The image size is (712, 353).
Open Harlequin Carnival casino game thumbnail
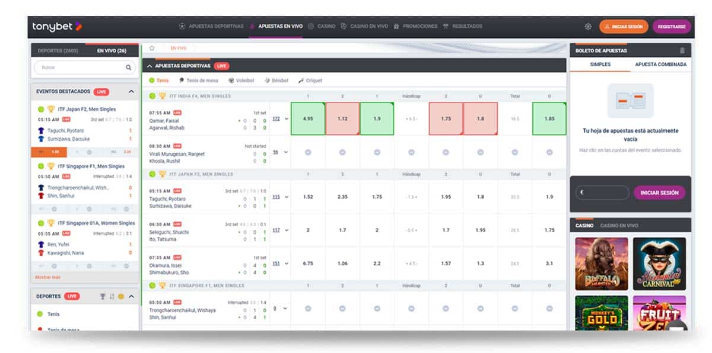tap(659, 264)
